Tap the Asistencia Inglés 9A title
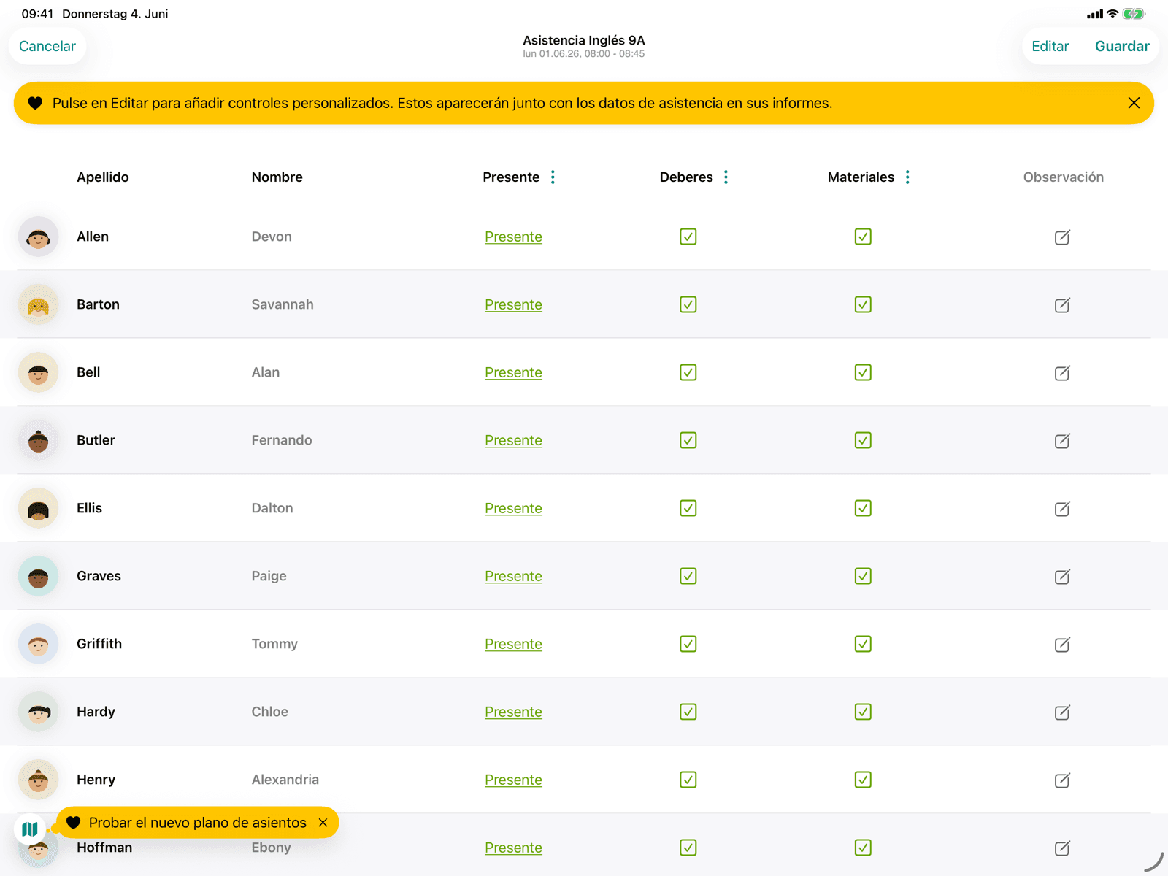This screenshot has height=876, width=1168. click(x=583, y=40)
